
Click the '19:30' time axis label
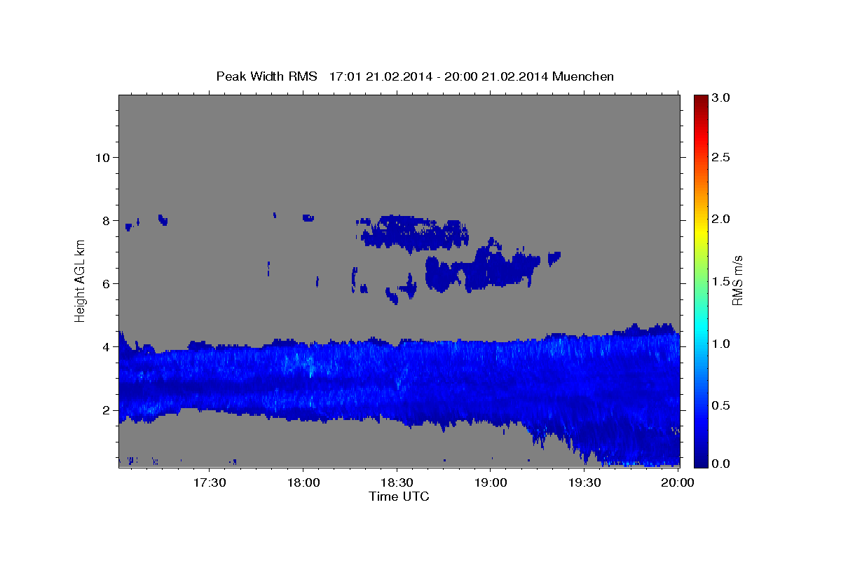click(584, 483)
